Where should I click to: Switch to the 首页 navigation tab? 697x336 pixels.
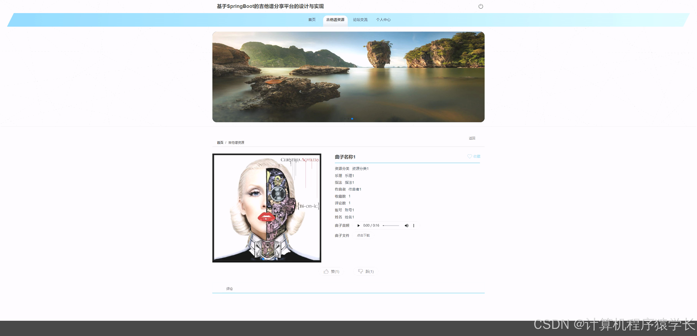312,20
